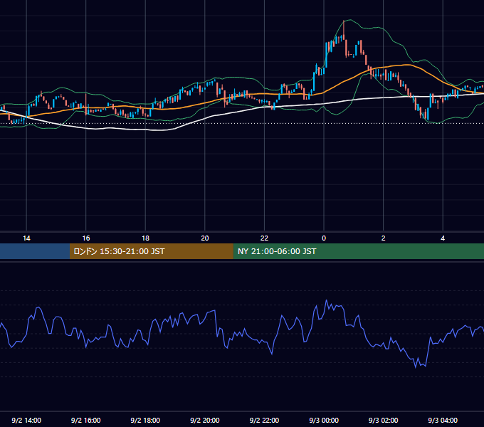Click the time axis label 20

[x=205, y=238]
